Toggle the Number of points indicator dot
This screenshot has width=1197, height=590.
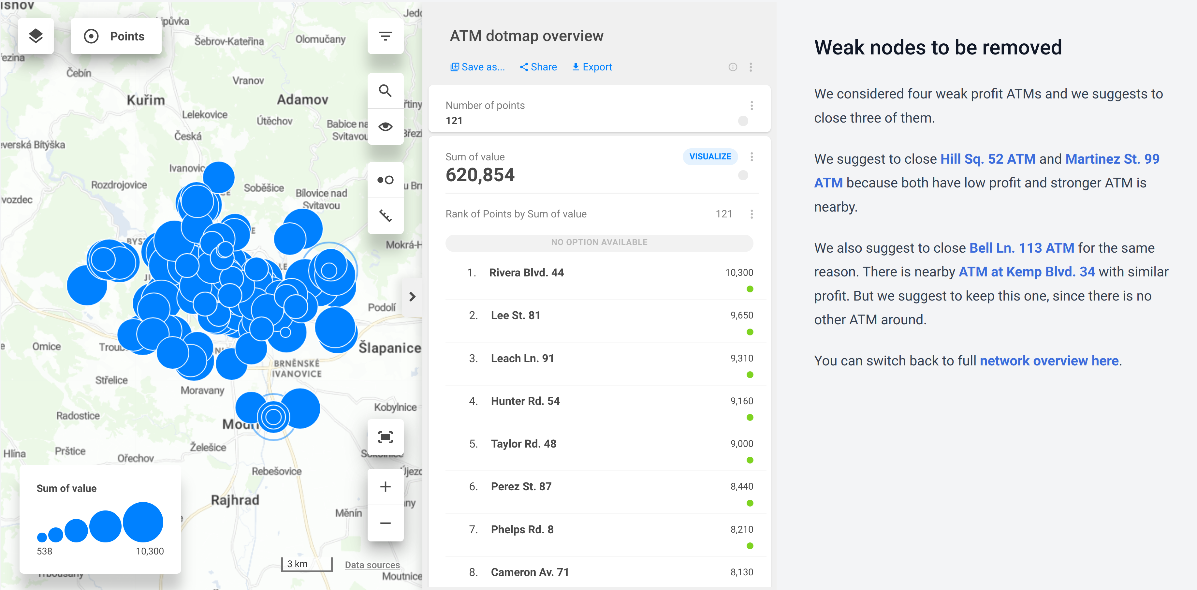point(743,121)
